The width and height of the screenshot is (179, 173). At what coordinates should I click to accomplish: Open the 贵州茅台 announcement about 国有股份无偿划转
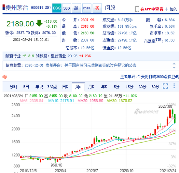[x=91, y=66]
